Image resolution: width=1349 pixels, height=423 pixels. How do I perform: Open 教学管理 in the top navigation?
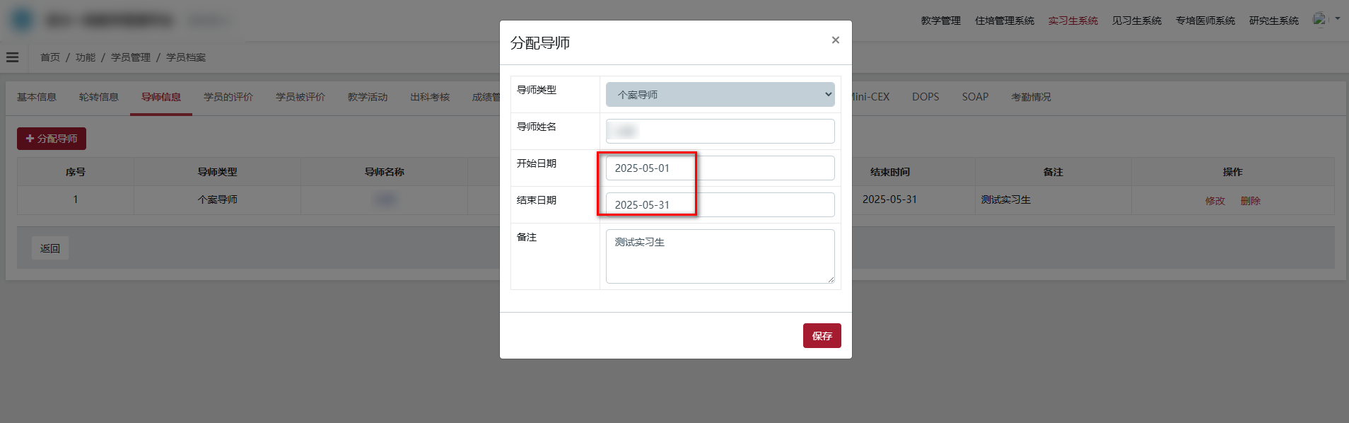(940, 21)
